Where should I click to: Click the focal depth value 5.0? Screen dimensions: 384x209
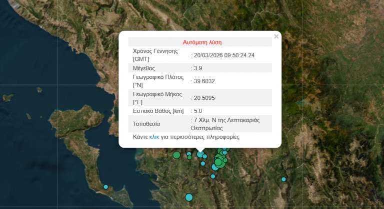tap(197, 111)
